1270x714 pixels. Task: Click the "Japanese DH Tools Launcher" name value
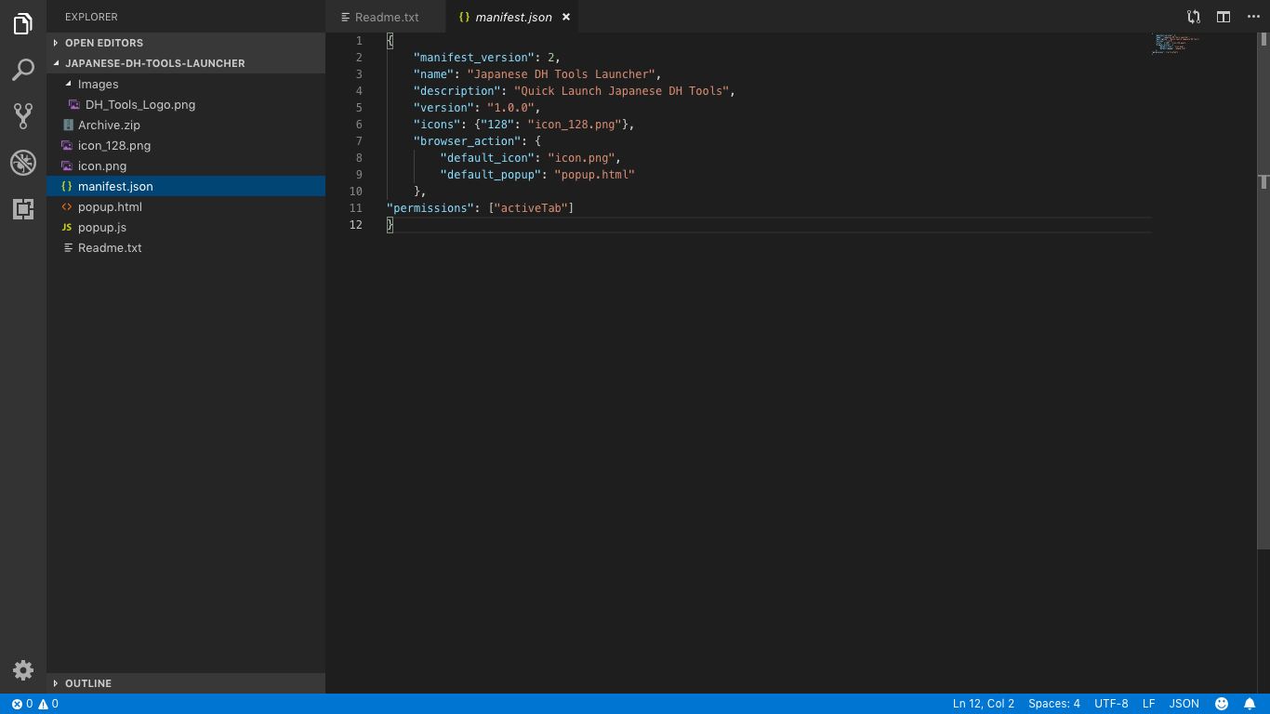coord(562,73)
